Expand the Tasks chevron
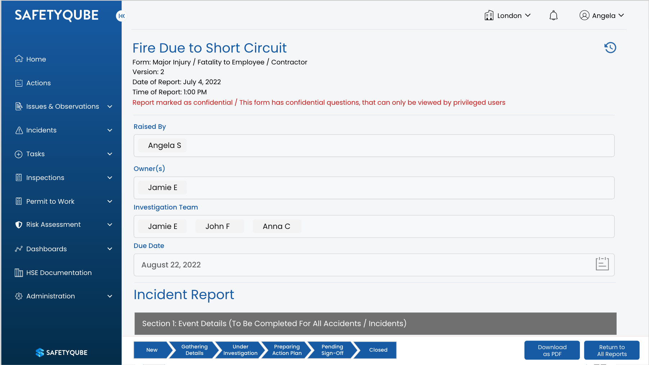The image size is (649, 365). click(x=110, y=154)
